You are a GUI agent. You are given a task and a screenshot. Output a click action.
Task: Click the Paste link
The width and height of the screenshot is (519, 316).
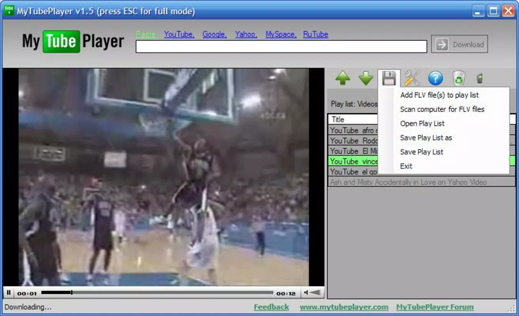tap(145, 34)
